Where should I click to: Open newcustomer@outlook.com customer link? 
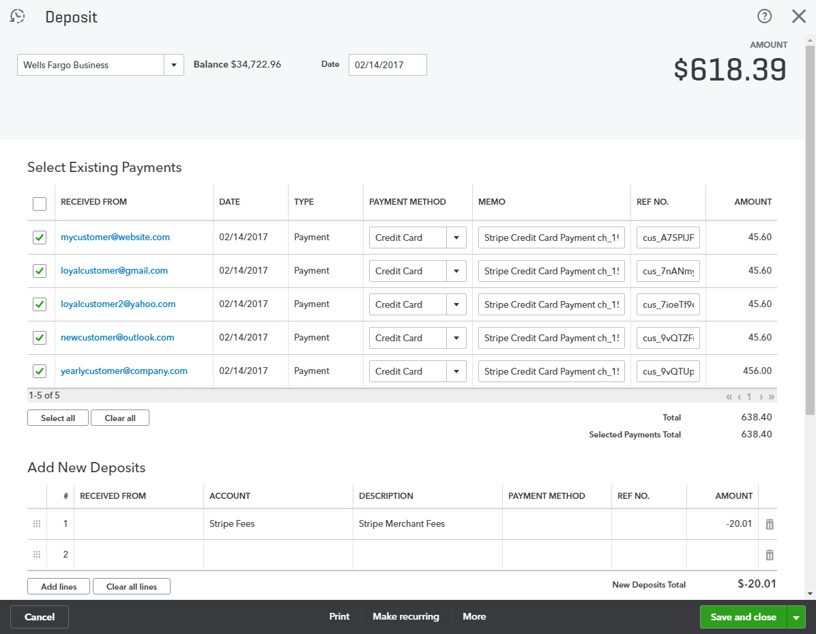117,337
